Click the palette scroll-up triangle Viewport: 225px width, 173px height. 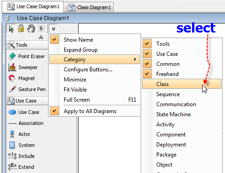coord(41,37)
